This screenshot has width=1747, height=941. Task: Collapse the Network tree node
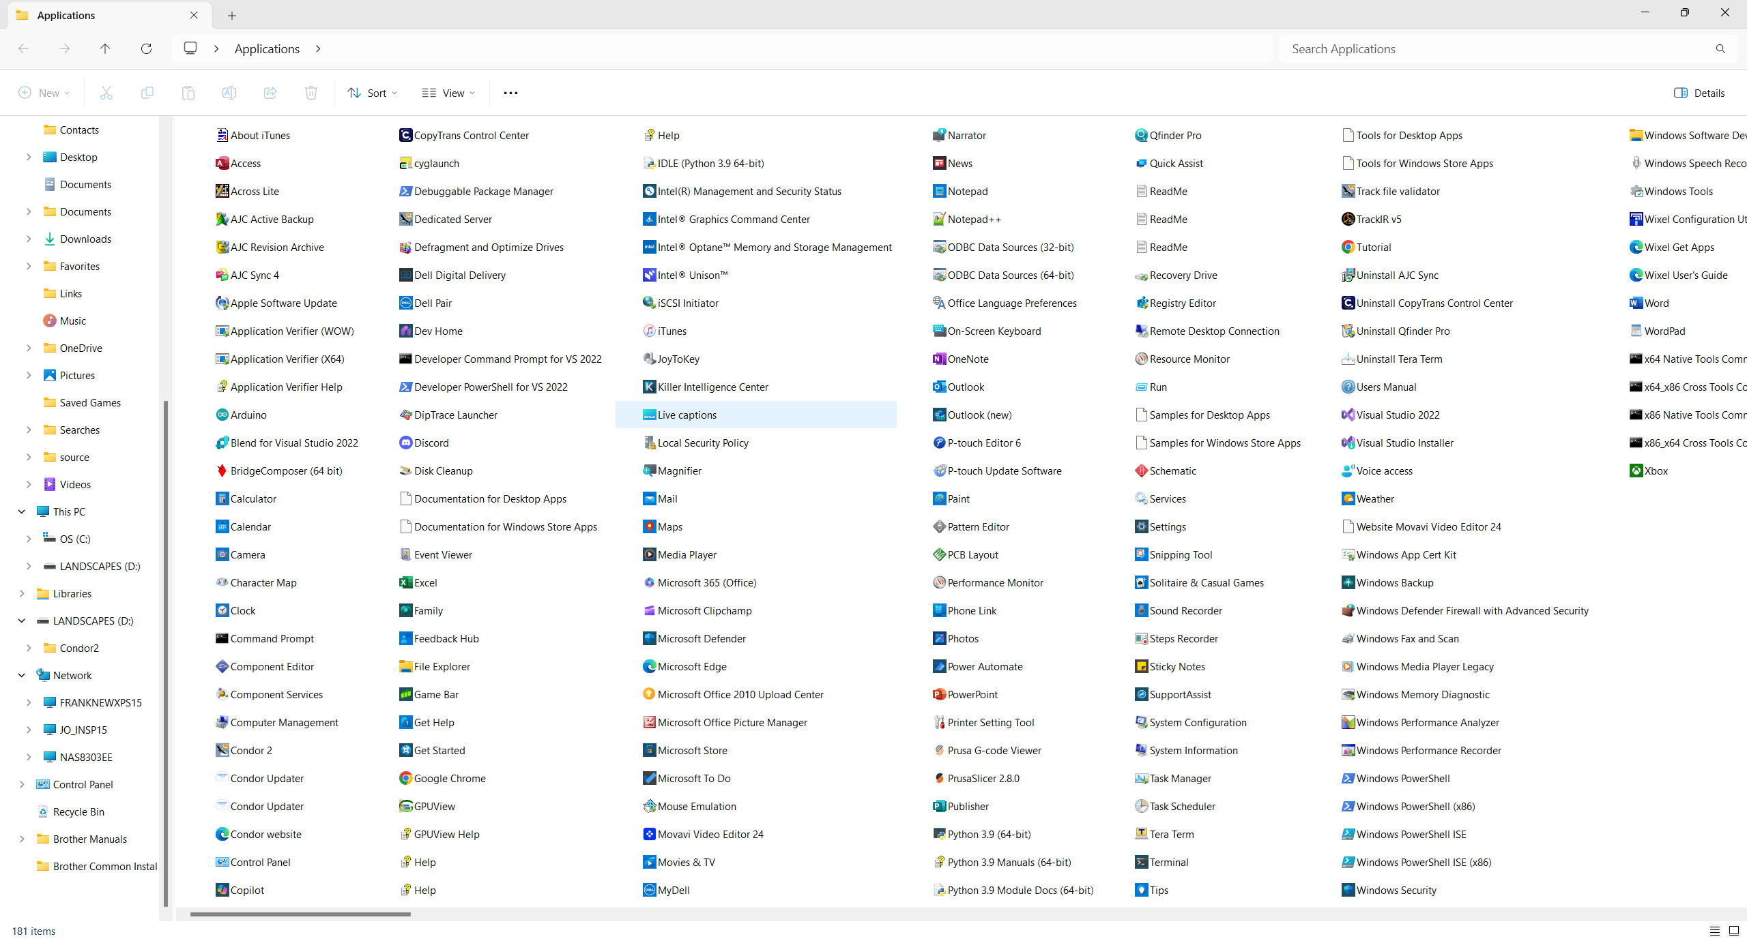coord(22,675)
